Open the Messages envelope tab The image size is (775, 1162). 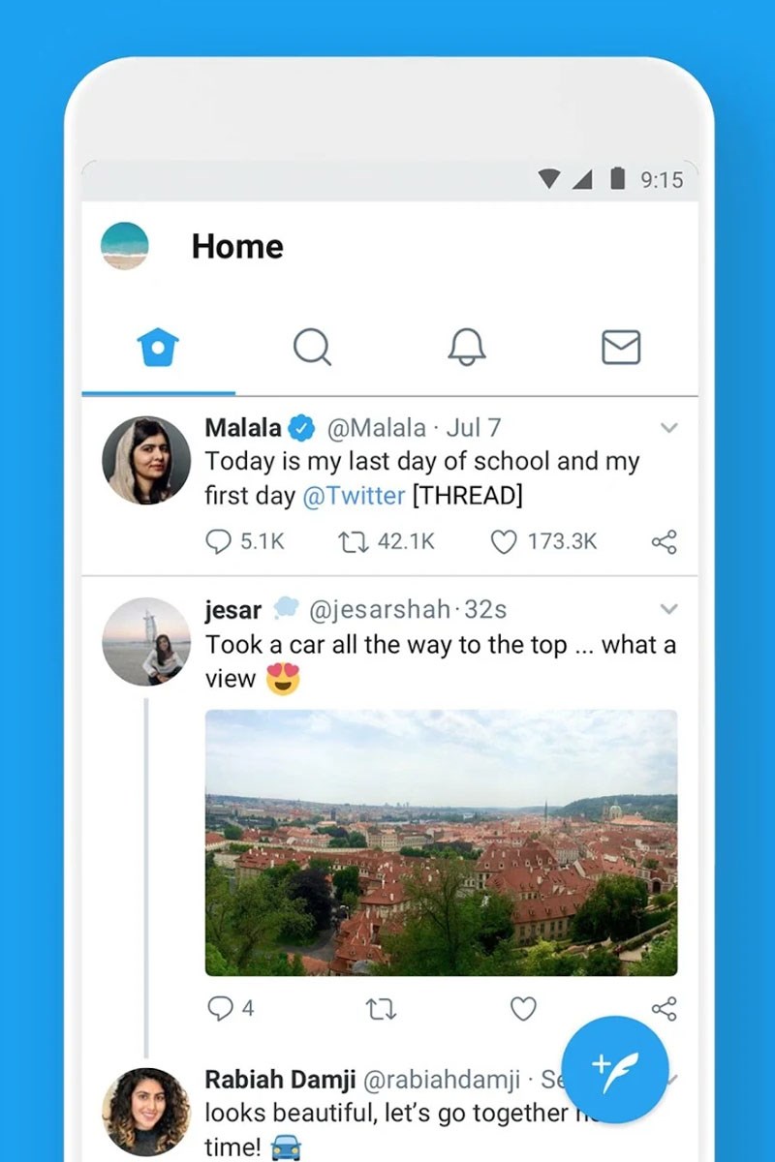621,347
